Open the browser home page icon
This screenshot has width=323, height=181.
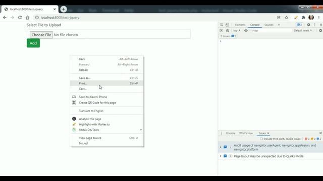(27, 18)
